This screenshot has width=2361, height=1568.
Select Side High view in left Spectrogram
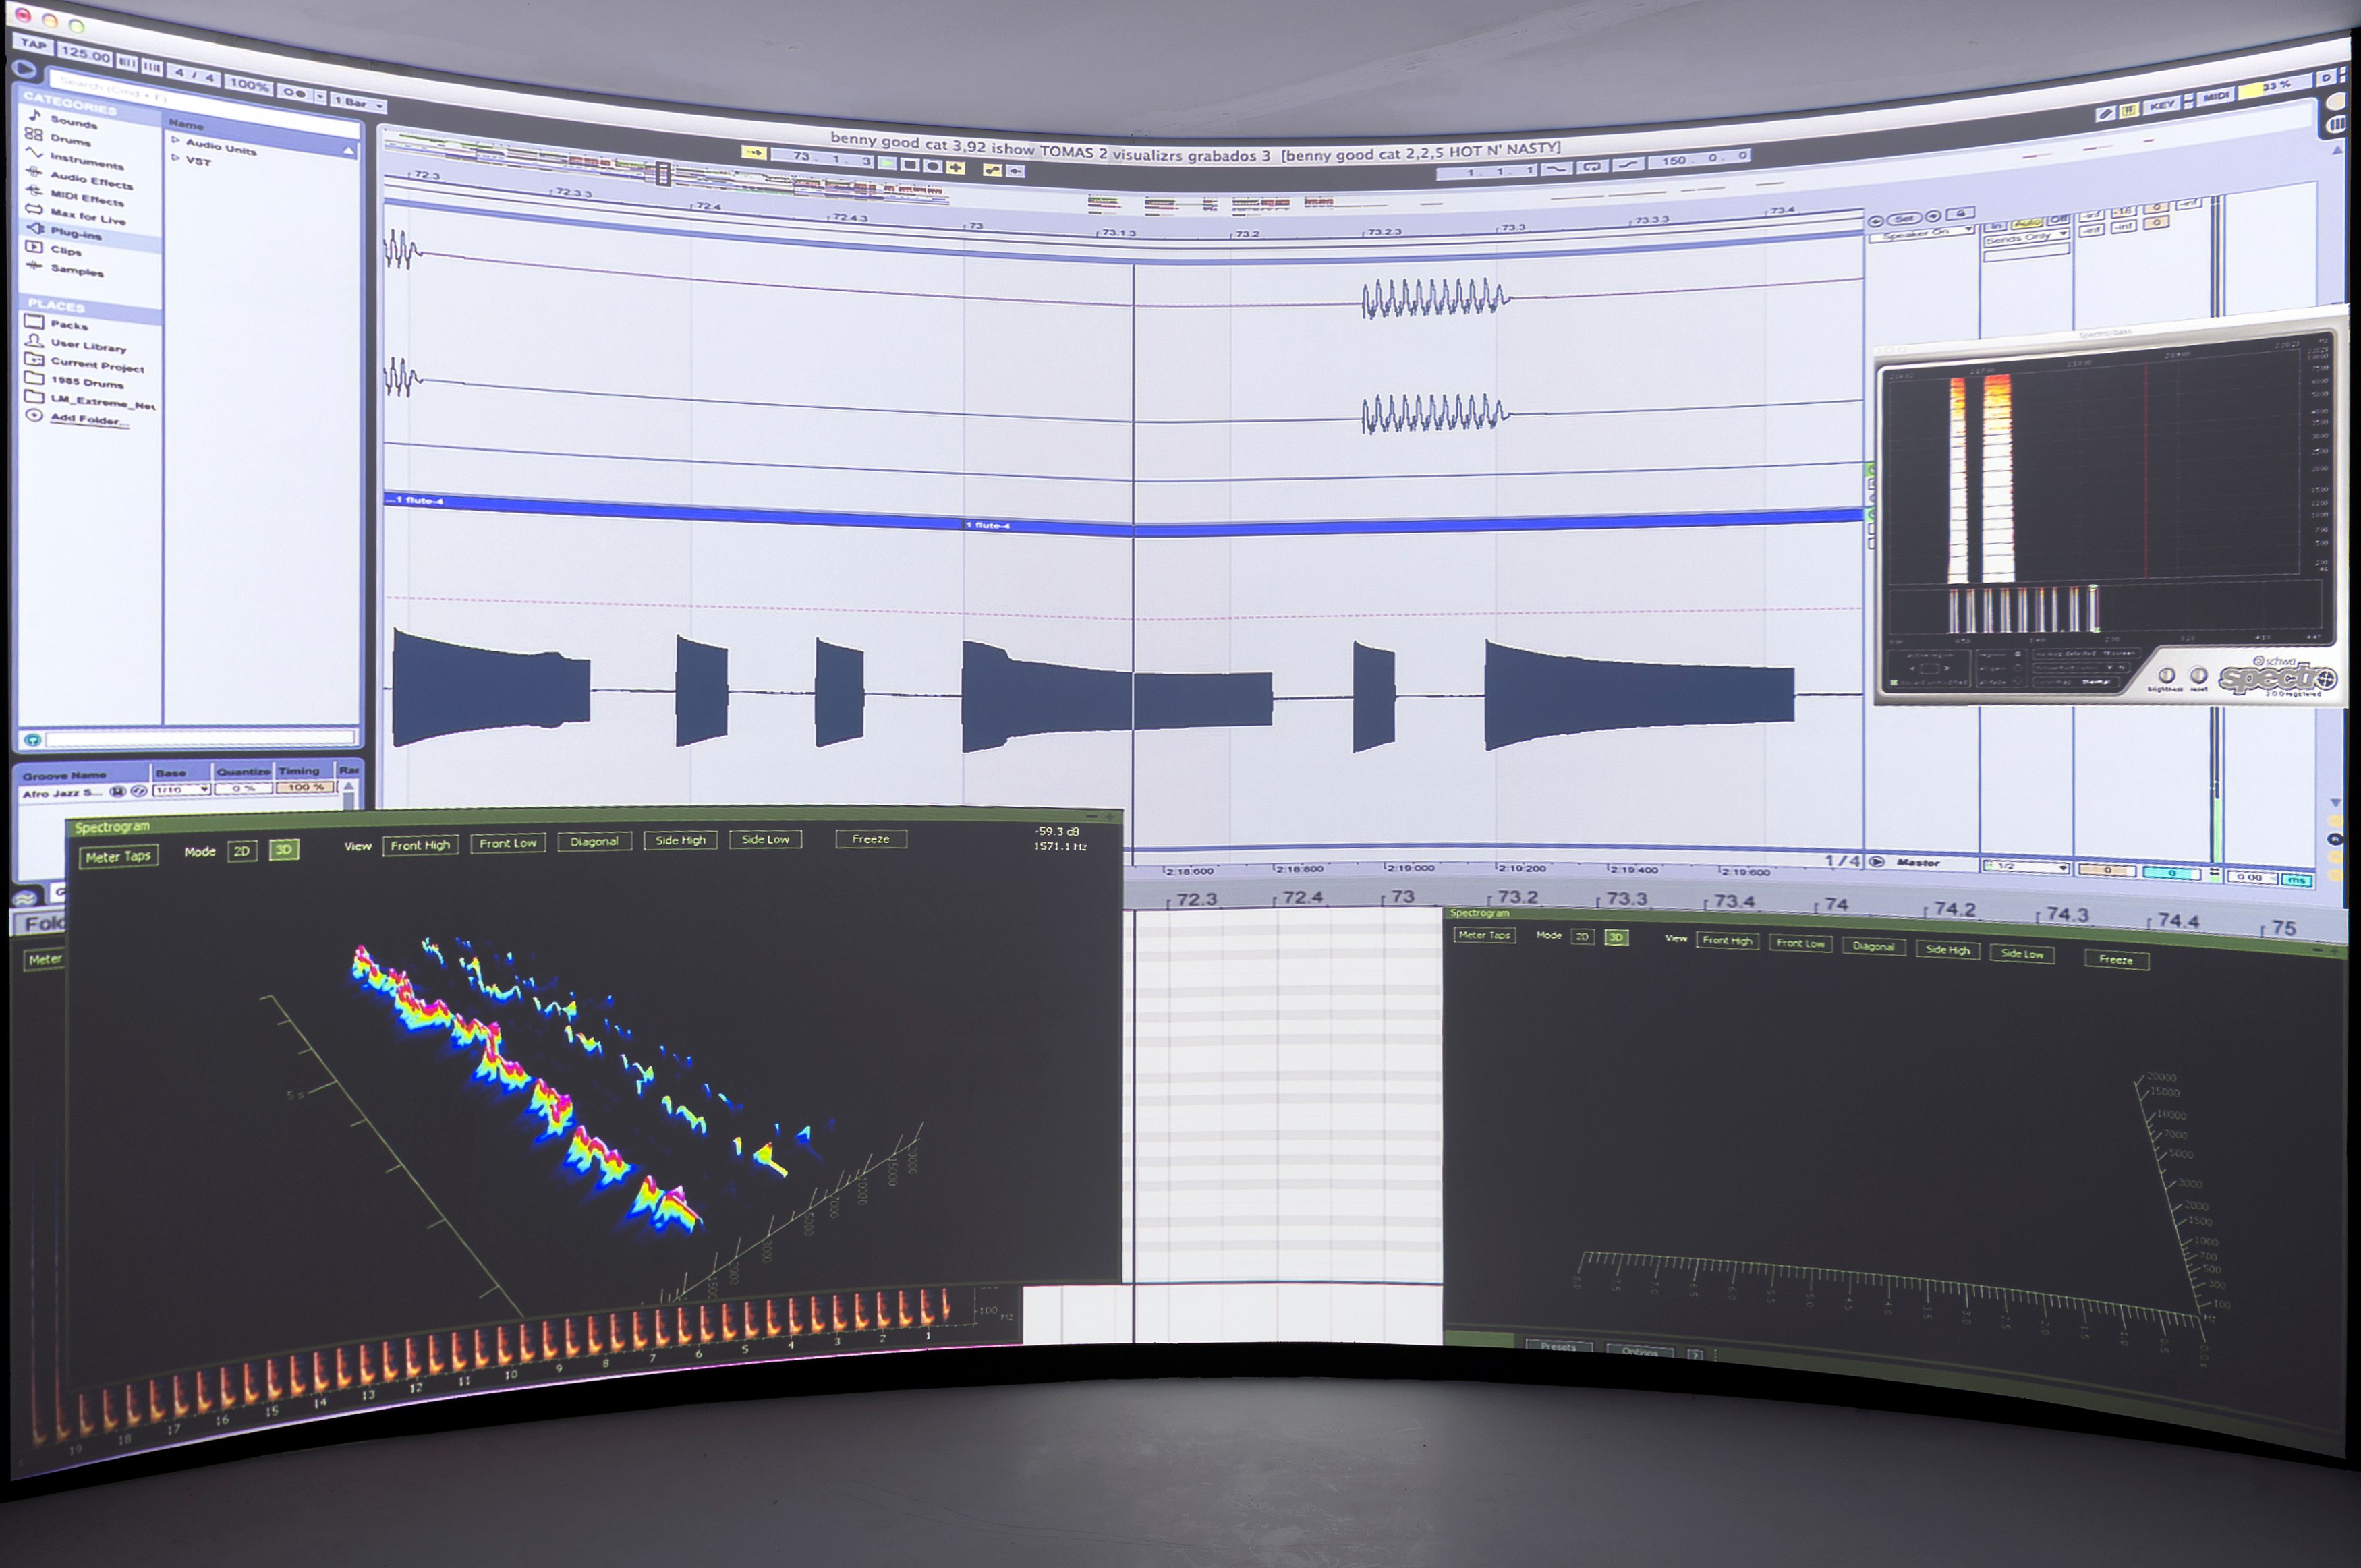point(680,840)
